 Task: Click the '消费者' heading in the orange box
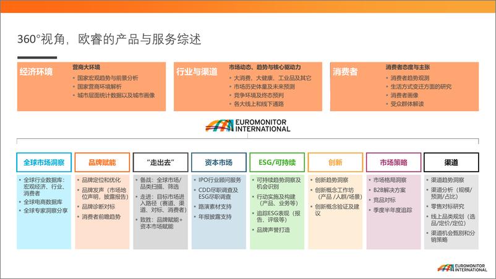[345, 72]
